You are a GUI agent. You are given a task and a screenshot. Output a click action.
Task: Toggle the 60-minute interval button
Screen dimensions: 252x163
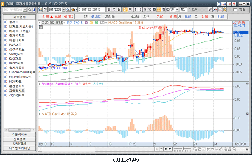pyautogui.click(x=168, y=9)
